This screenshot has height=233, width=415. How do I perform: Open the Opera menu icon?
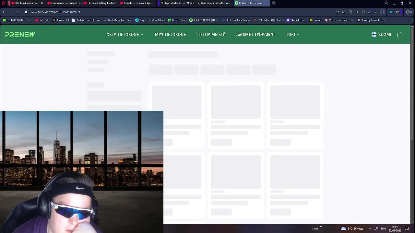click(4, 3)
